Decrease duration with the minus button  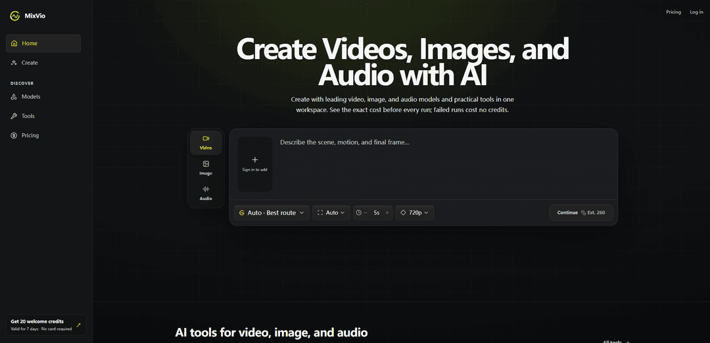[366, 212]
